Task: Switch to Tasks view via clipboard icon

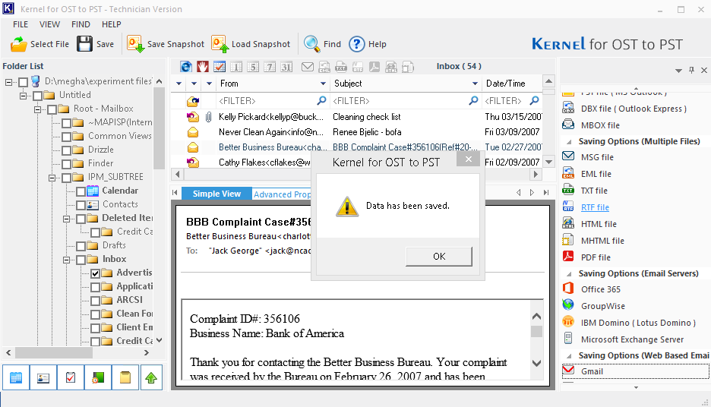Action: 71,377
